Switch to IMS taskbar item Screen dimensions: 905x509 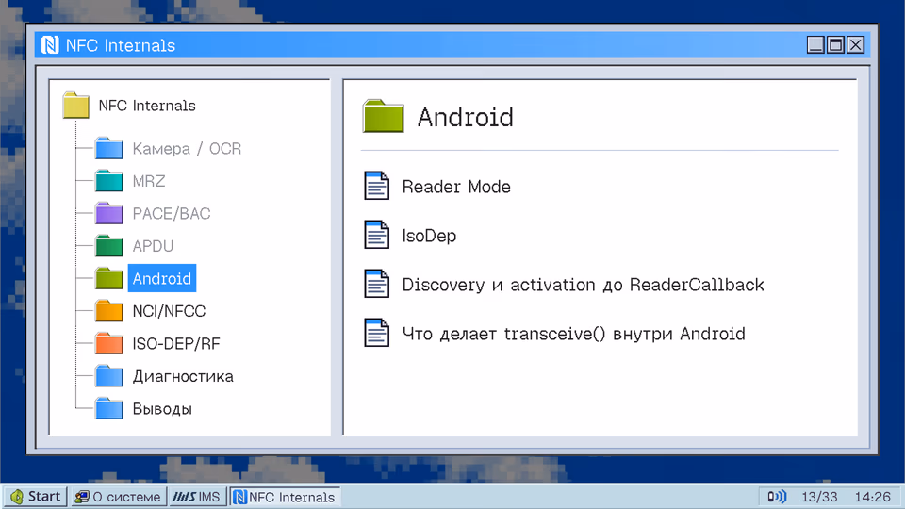(197, 497)
